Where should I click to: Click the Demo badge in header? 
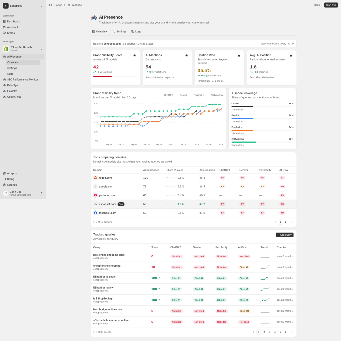[317, 5]
